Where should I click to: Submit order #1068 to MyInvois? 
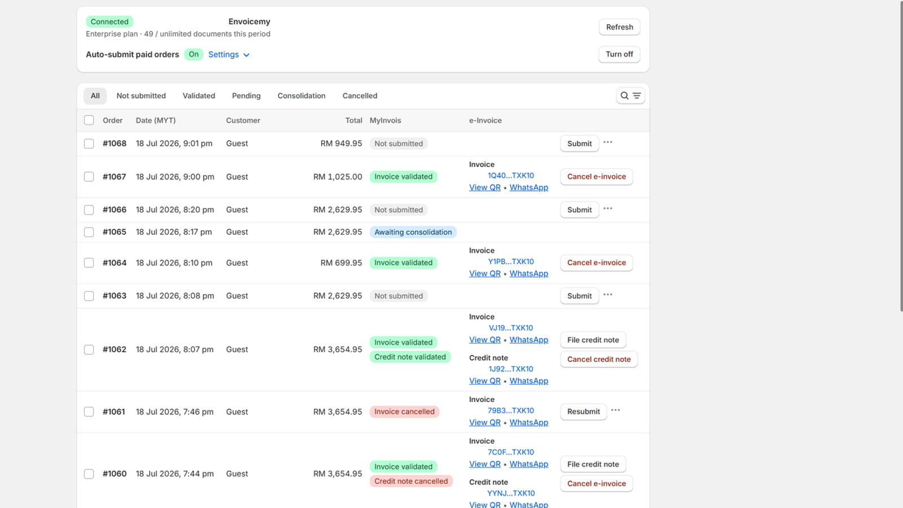tap(580, 143)
